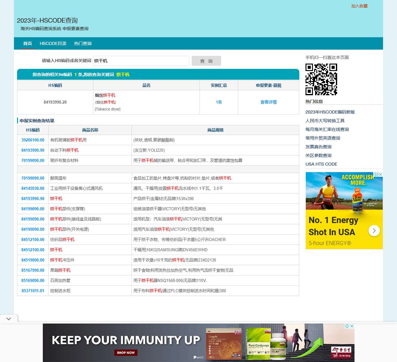397x362 pixels.
Task: Open HS code 84519000.00 link
Action: tap(33, 260)
